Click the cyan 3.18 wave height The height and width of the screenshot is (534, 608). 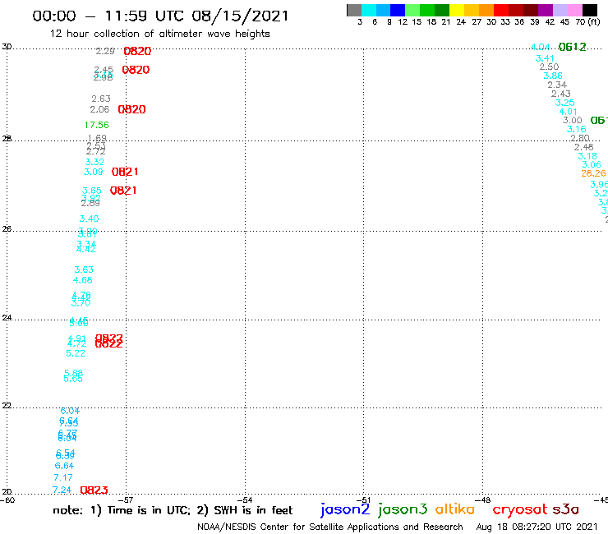[587, 156]
